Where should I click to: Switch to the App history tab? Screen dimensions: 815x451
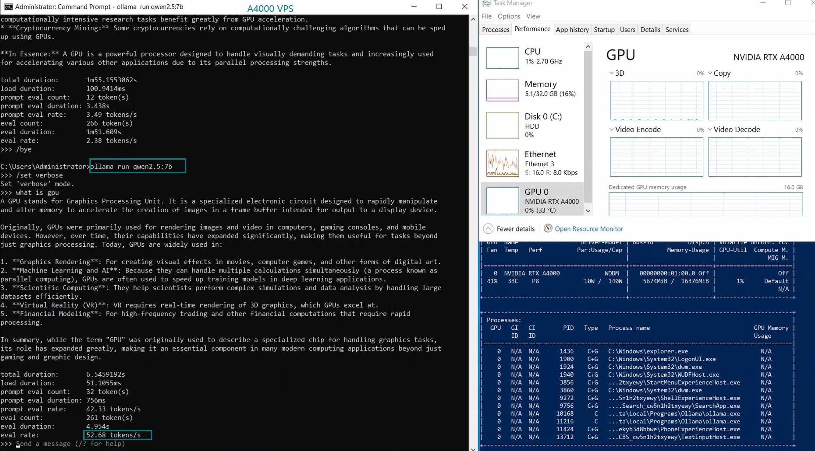coord(572,30)
